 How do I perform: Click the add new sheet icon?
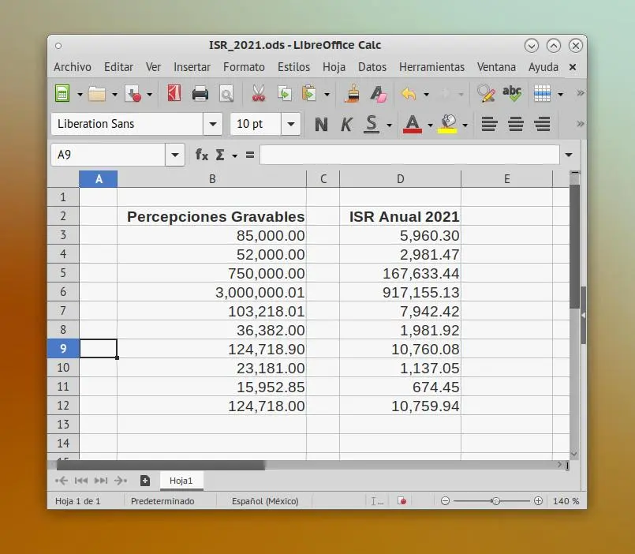point(145,480)
